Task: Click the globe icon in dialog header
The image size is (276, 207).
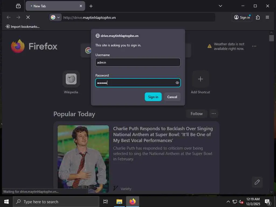Action: (x=98, y=36)
